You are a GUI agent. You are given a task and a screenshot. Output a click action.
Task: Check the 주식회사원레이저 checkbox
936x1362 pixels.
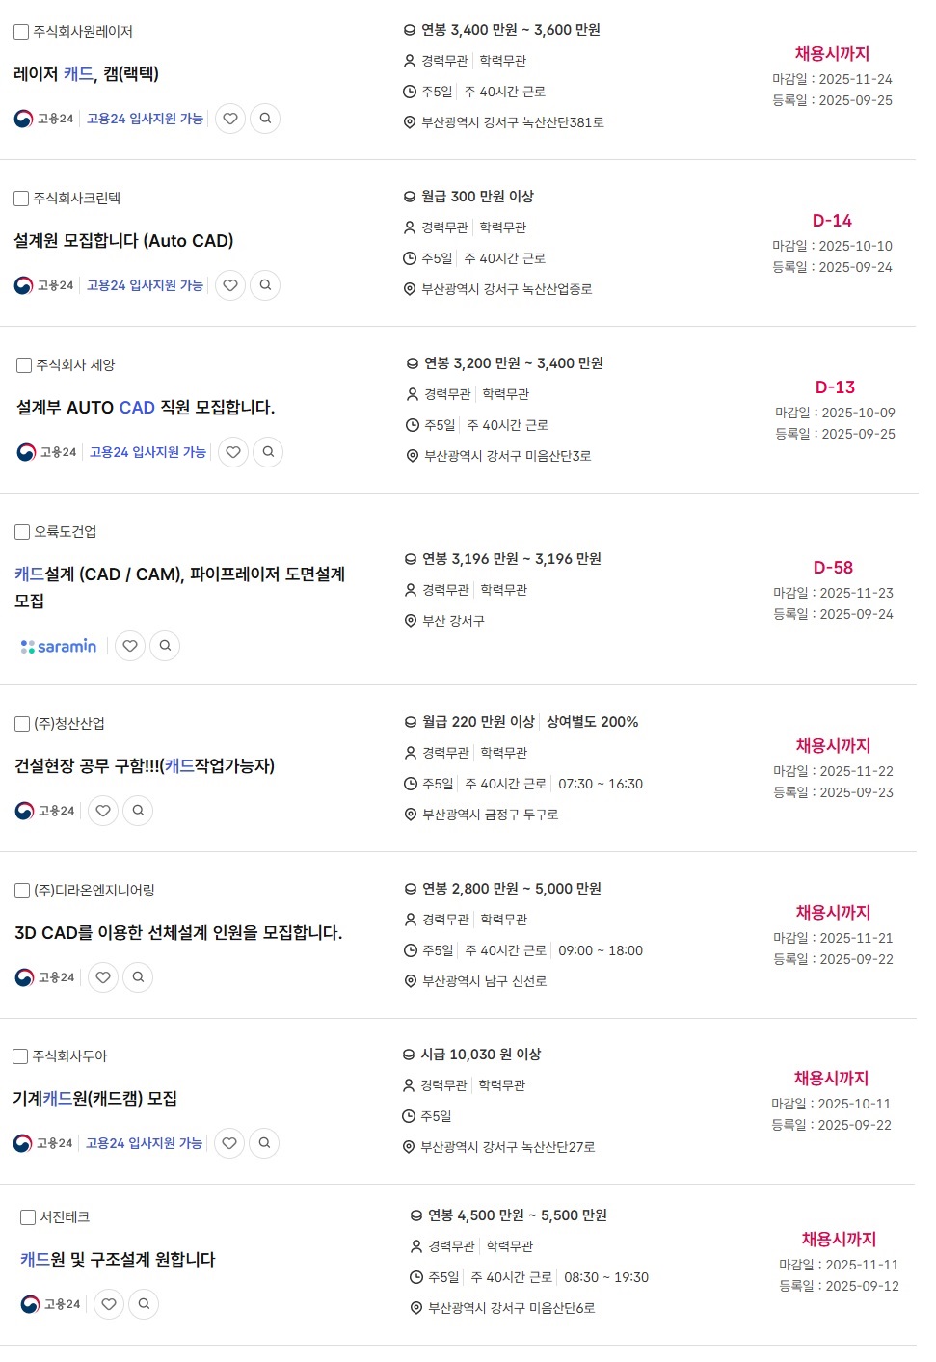tap(21, 32)
